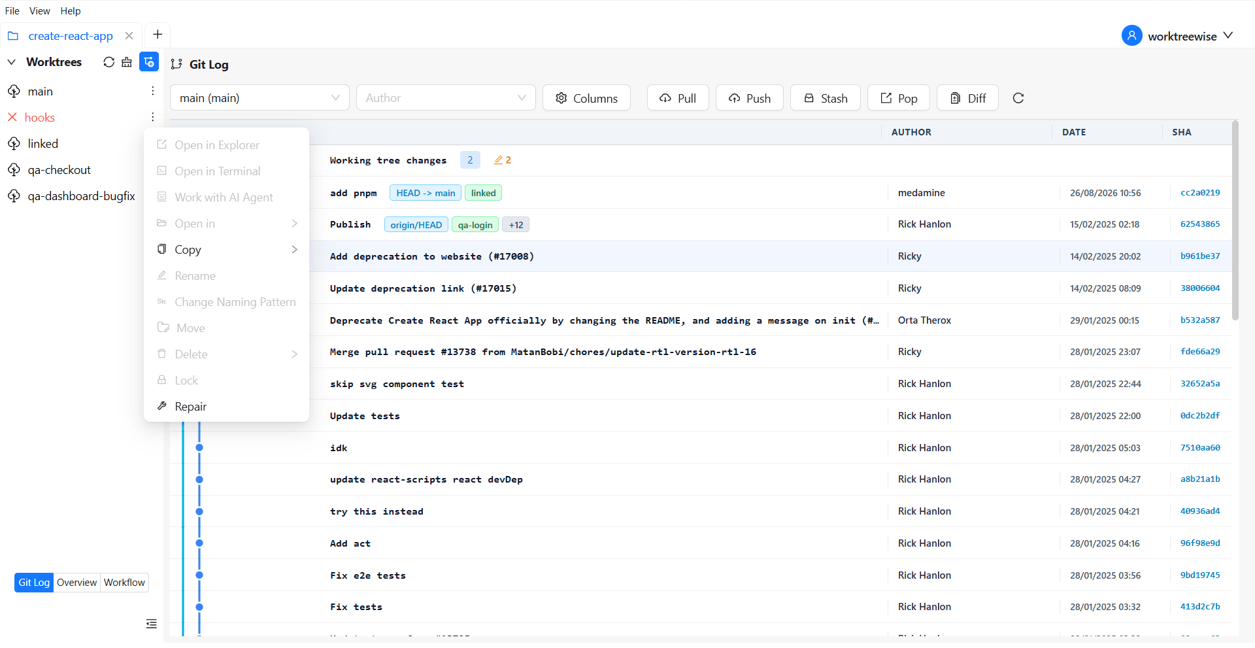Image resolution: width=1255 pixels, height=648 pixels.
Task: Click the Push button
Action: [x=750, y=97]
